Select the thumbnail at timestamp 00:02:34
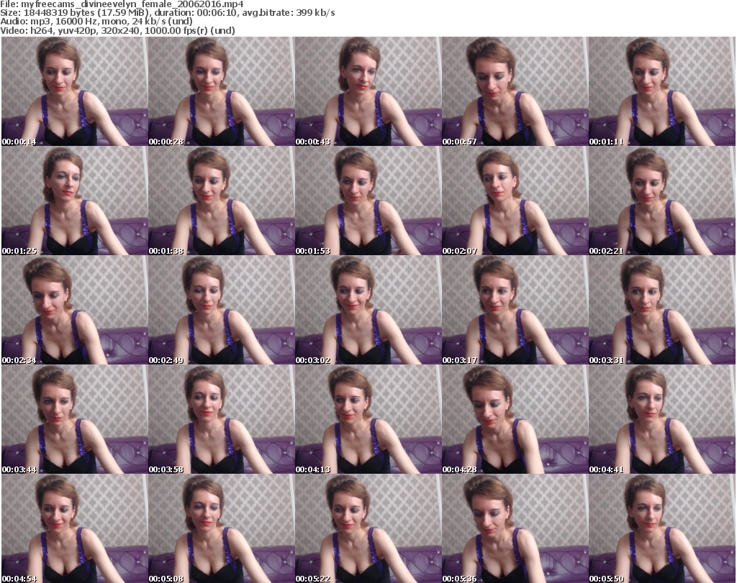 (x=75, y=310)
